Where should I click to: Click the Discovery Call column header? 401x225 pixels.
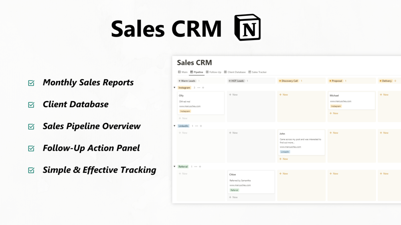coord(288,81)
